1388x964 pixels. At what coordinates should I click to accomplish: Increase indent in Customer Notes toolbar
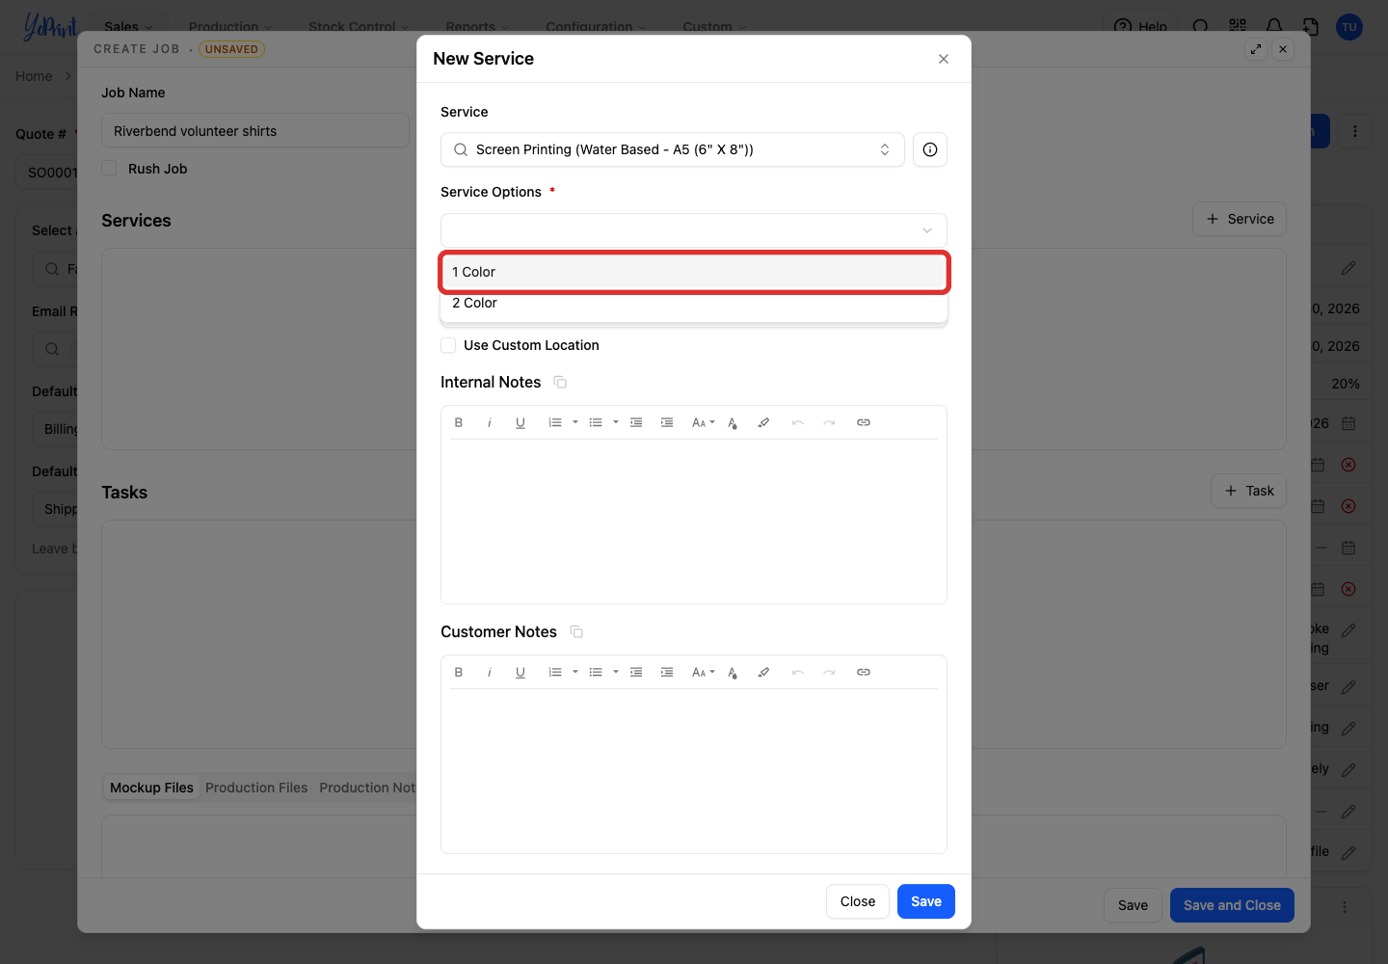click(x=667, y=672)
